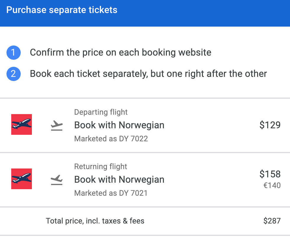Click the $129 departing flight price
Screen dimensions: 290x243
(270, 125)
